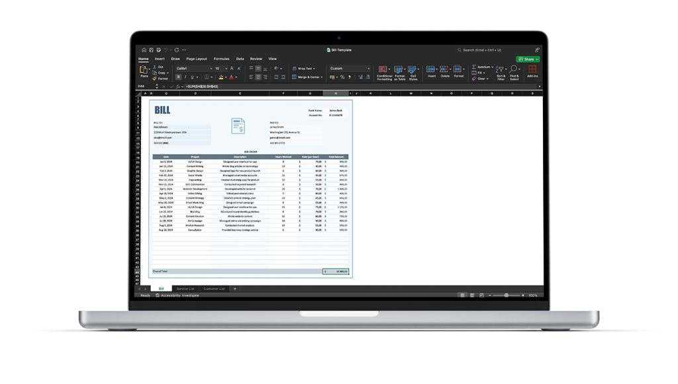Expand the Merge & Center dropdown arrow
Image resolution: width=678 pixels, height=384 pixels.
click(x=322, y=77)
